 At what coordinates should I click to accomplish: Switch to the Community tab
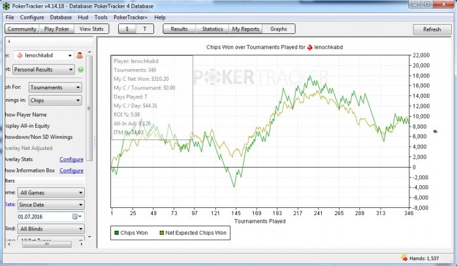[x=22, y=29]
